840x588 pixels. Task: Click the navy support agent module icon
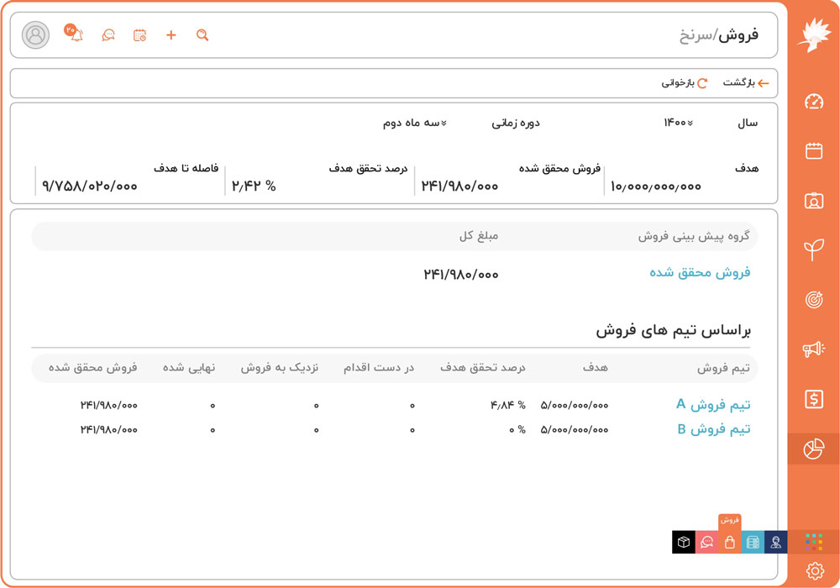777,542
